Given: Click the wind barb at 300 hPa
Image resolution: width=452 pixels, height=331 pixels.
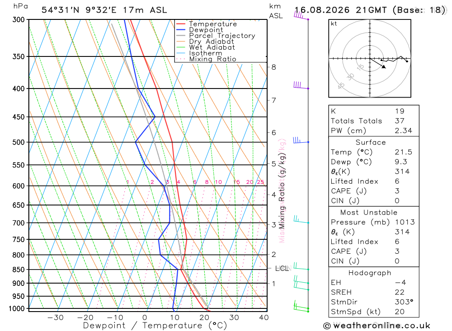Looking at the screenshot, I should 301,15.
